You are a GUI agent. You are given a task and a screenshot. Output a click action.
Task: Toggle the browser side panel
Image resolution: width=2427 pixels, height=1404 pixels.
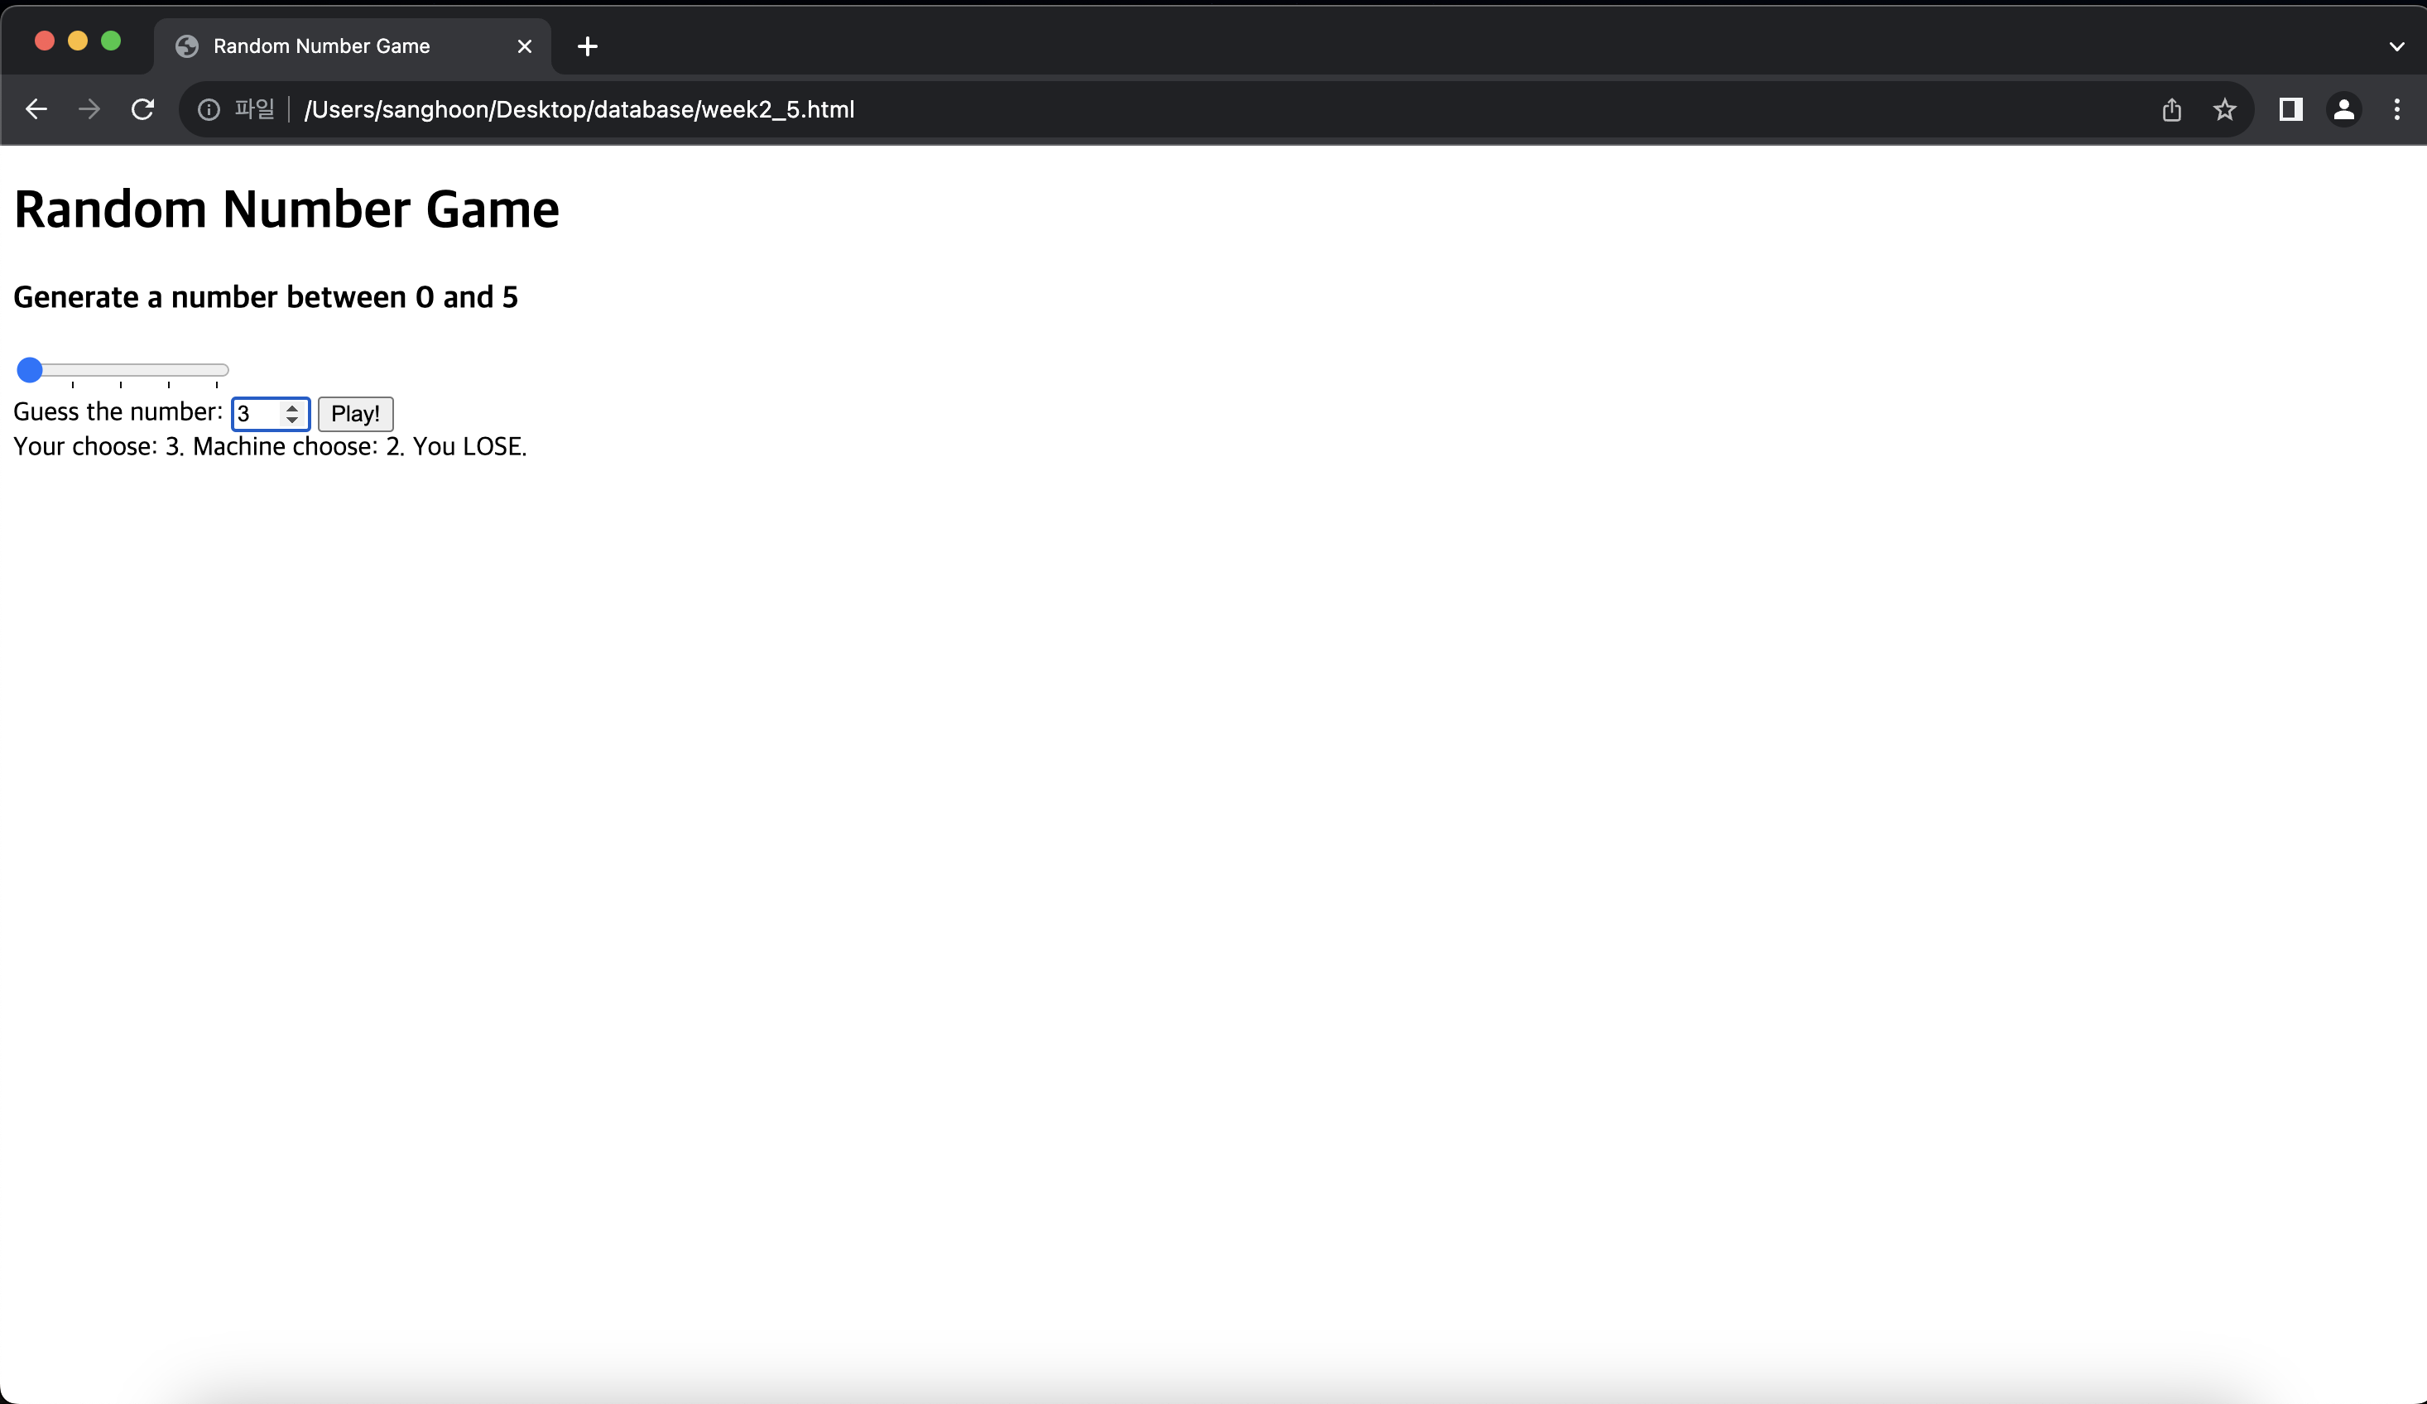point(2290,110)
